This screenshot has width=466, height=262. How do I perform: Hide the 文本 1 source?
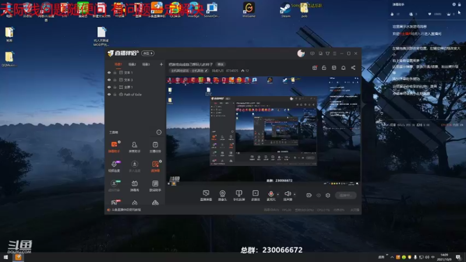pyautogui.click(x=109, y=72)
